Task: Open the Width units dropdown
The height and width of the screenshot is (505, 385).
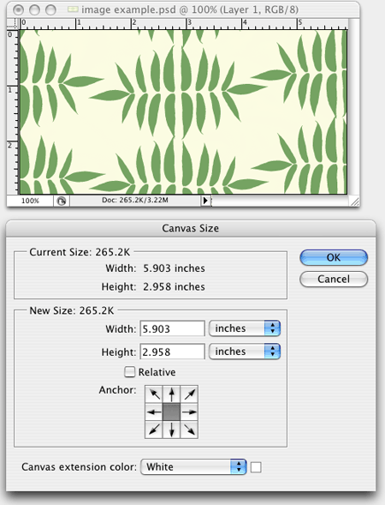Action: point(245,328)
